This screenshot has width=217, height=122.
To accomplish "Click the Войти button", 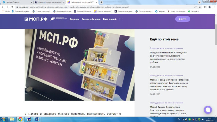I will point(182,19).
